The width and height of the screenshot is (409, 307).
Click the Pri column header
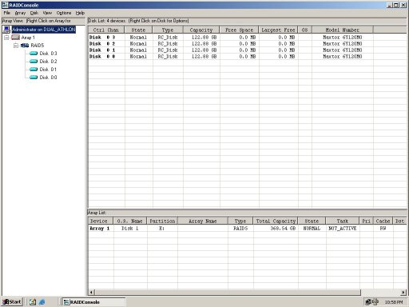(x=367, y=221)
